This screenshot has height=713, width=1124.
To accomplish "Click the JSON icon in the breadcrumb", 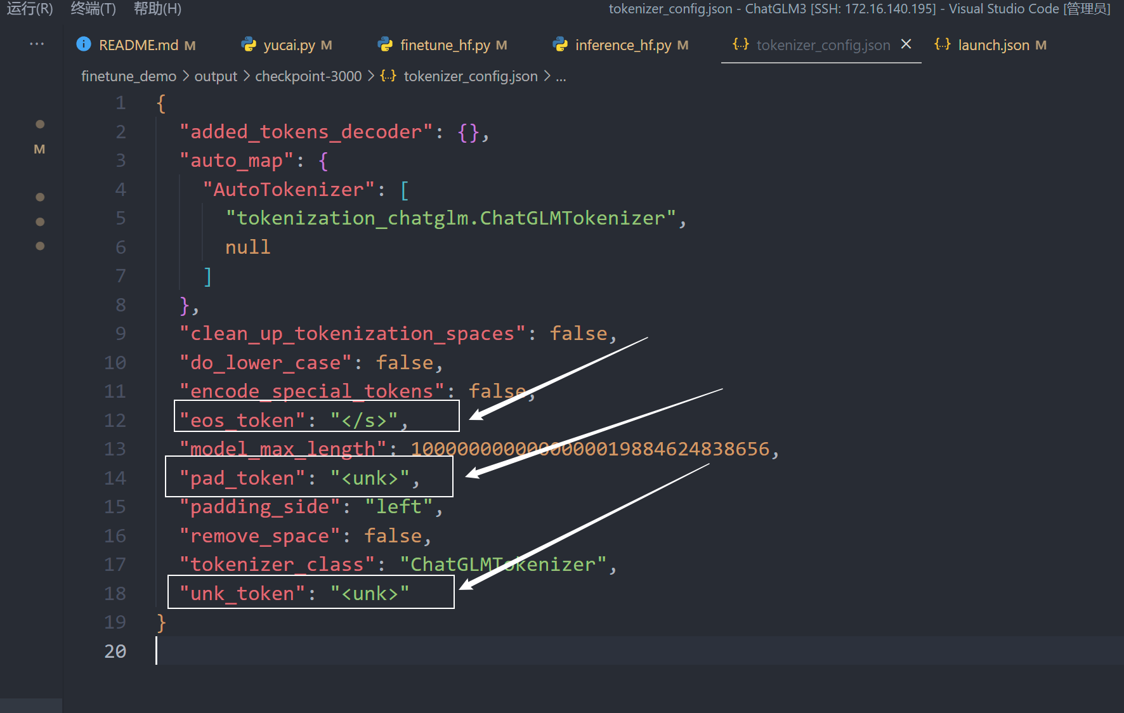I will pyautogui.click(x=388, y=76).
